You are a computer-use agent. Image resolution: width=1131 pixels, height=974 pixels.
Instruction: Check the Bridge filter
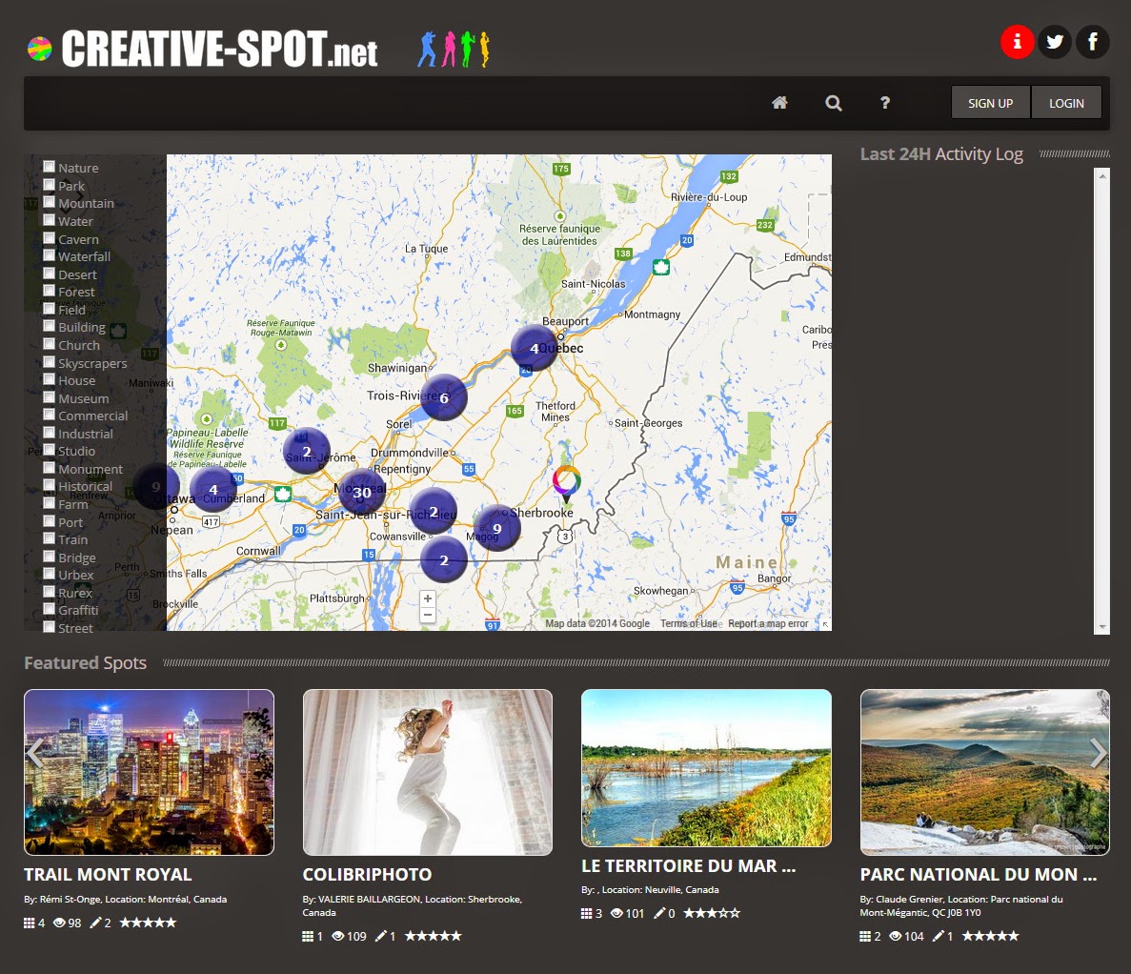(x=49, y=557)
